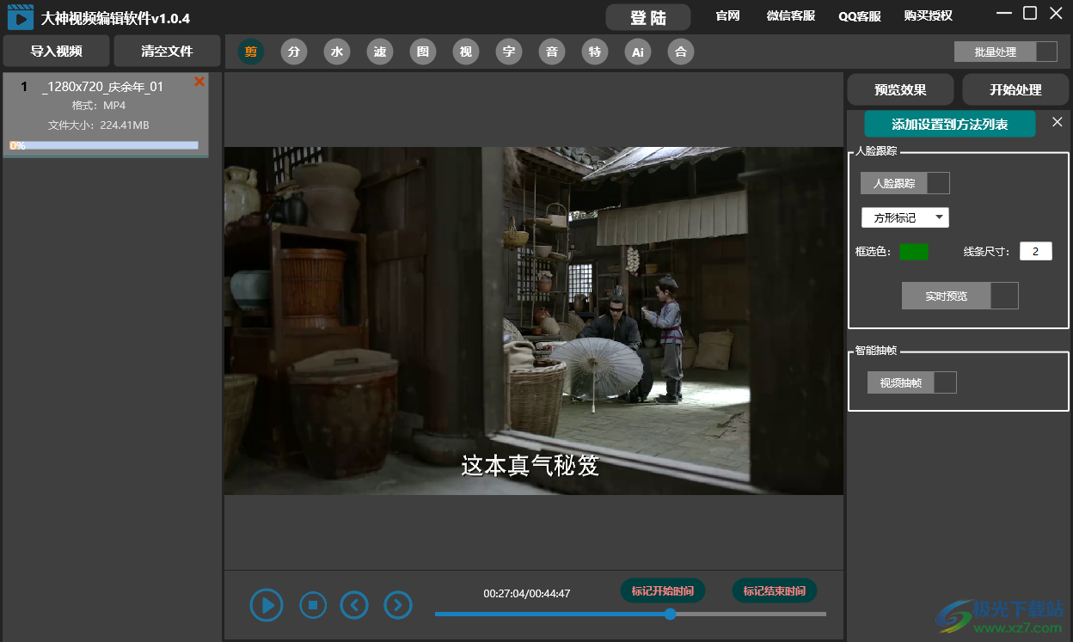
Task: Open the 分 (split) tool
Action: coord(294,52)
